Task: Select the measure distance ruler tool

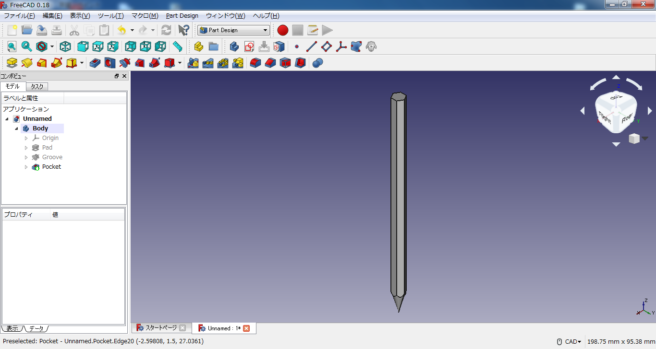Action: coord(178,47)
